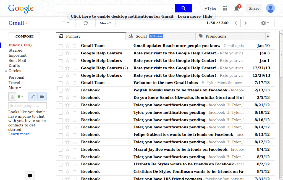Viewport: 283px width, 180px height.
Task: Show search options dropdown arrow
Action: [x=172, y=8]
